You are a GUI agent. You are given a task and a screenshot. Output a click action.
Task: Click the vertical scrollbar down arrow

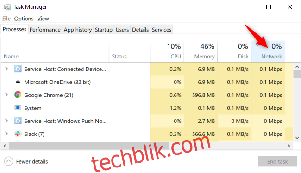[x=297, y=138]
